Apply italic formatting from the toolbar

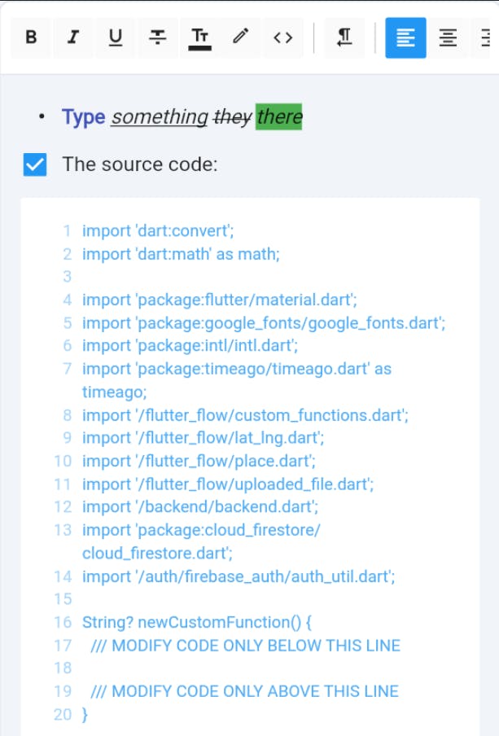[x=73, y=37]
